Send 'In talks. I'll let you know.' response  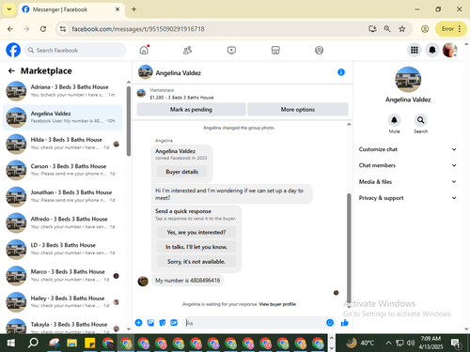pyautogui.click(x=196, y=247)
